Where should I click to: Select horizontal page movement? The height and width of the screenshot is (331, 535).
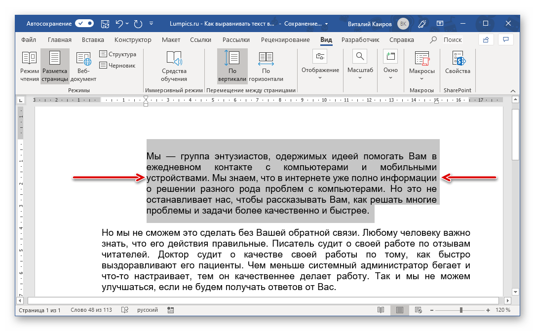[x=266, y=67]
